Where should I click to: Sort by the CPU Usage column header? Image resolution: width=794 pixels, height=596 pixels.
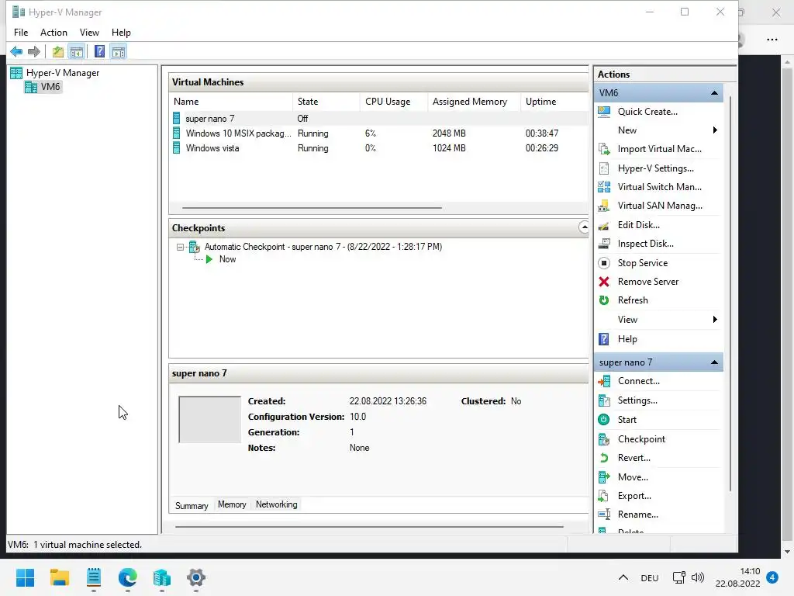[393, 102]
